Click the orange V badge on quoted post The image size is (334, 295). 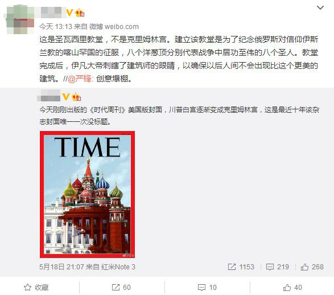[x=65, y=97]
